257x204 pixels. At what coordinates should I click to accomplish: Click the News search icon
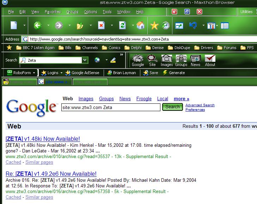coord(196,61)
